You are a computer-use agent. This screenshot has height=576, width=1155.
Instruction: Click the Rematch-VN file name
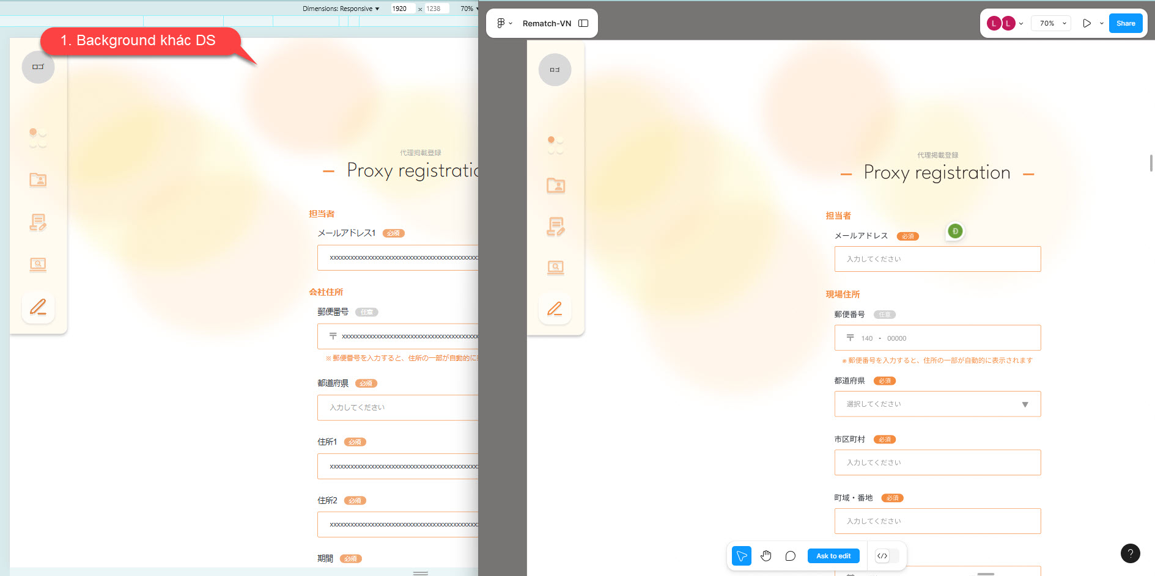(x=547, y=23)
